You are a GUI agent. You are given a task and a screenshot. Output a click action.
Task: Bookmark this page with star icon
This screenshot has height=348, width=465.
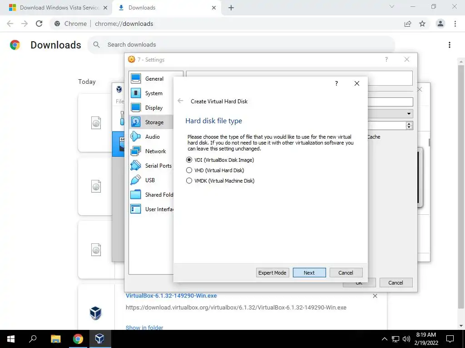coord(422,24)
